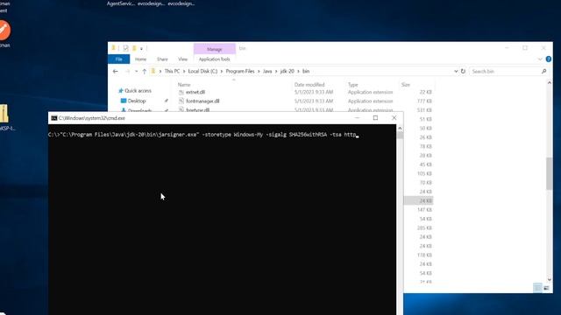561x315 pixels.
Task: Click the Search bin input field
Action: coord(505,72)
